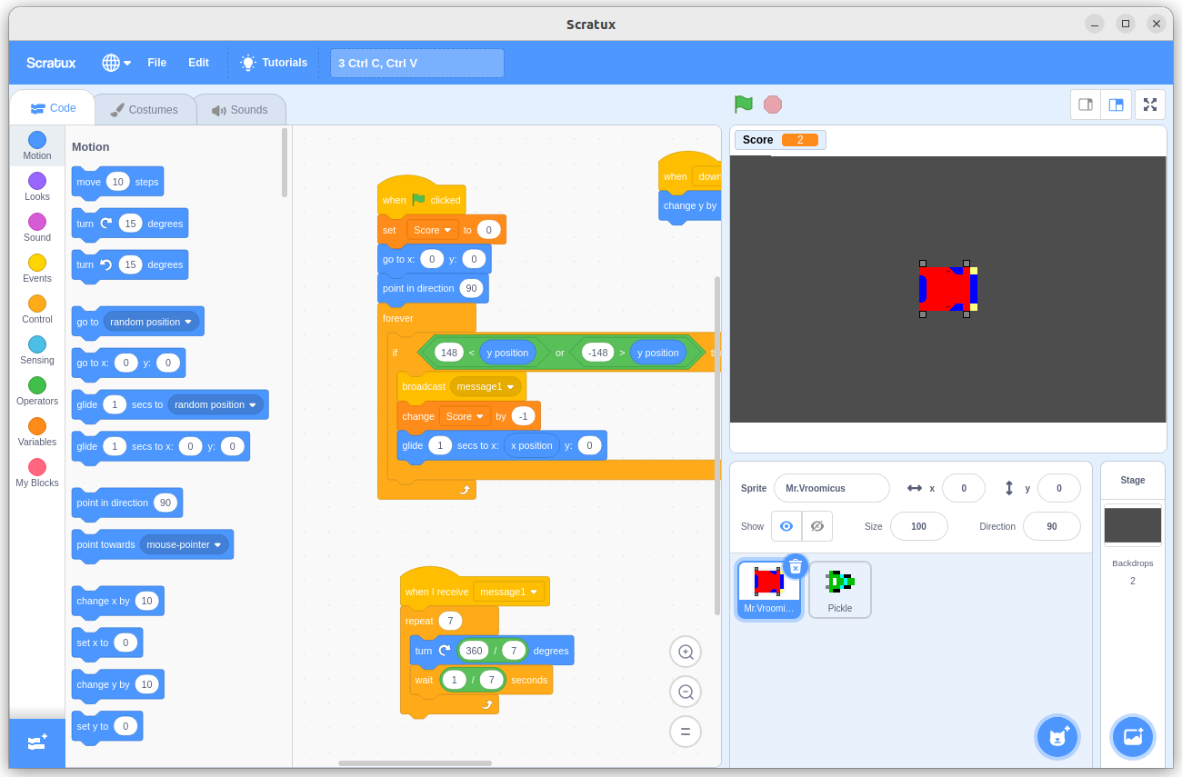The height and width of the screenshot is (777, 1182).
Task: Expand random position dropdown in glide block
Action: coord(215,404)
